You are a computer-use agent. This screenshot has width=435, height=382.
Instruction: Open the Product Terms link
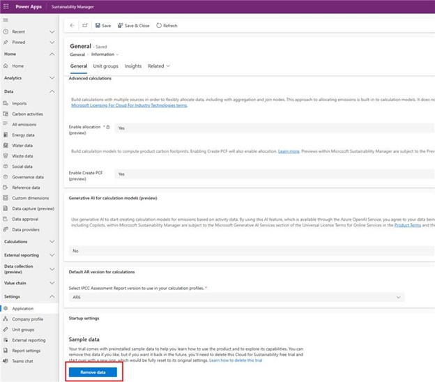click(x=408, y=225)
